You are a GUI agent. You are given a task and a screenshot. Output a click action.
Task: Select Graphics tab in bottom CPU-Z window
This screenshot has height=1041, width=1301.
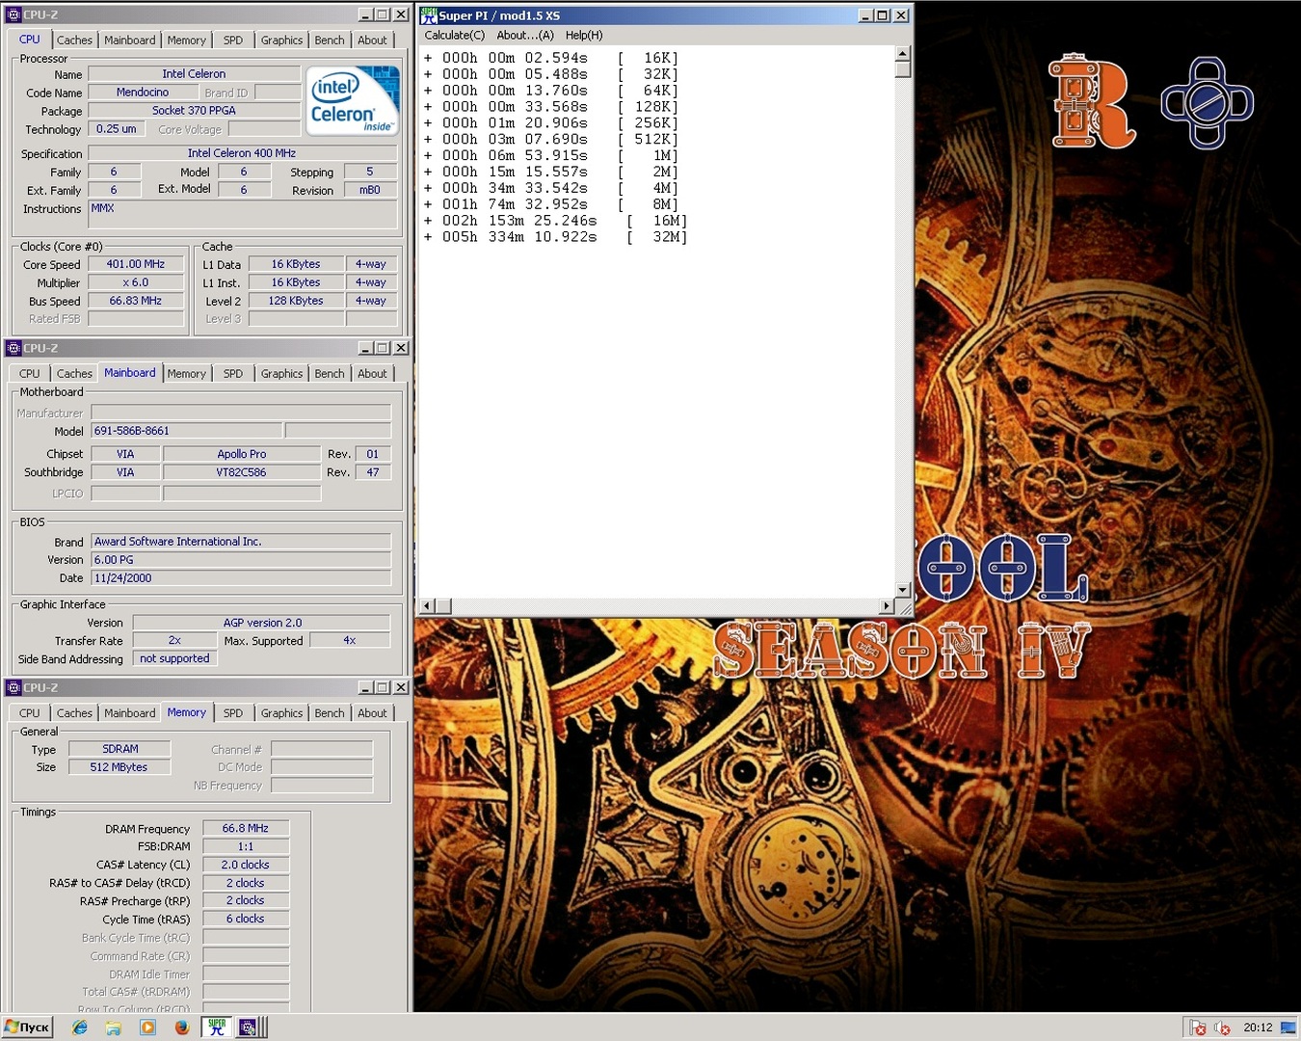coord(281,713)
